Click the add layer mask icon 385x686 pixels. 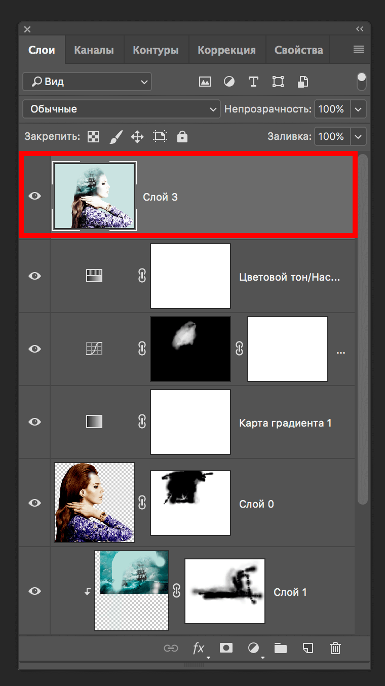click(226, 647)
